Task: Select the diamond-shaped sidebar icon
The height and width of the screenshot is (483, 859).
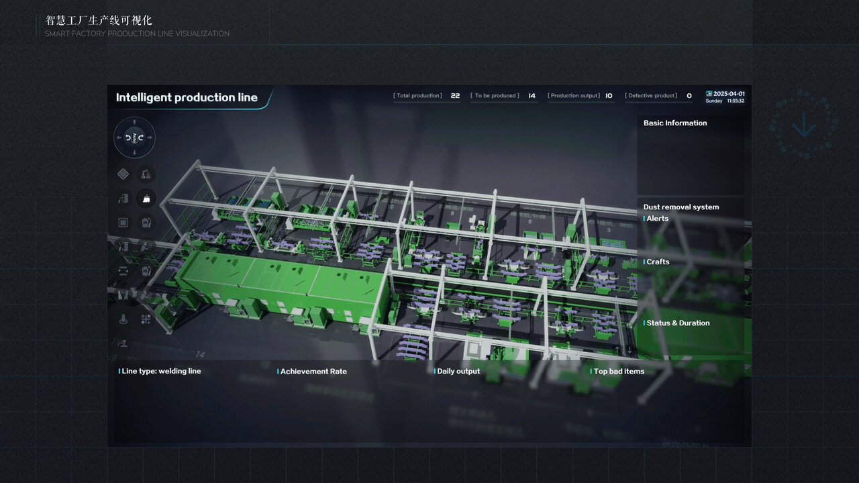Action: pyautogui.click(x=123, y=174)
